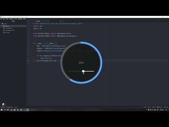Click the project root folder icon
169x127 pixels.
[x=2, y=24]
